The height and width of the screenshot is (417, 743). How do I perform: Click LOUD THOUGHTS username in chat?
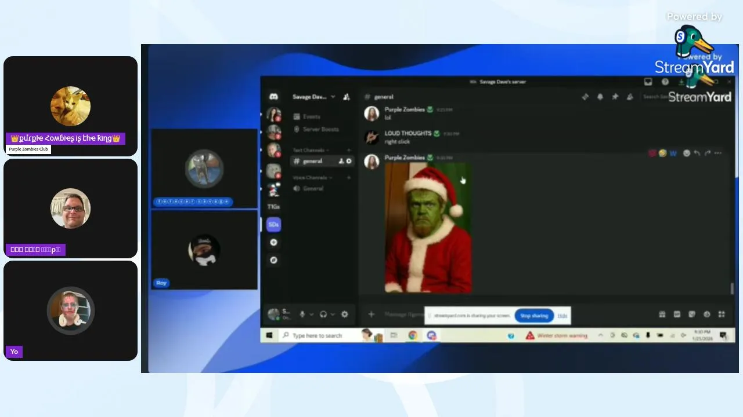pos(408,133)
